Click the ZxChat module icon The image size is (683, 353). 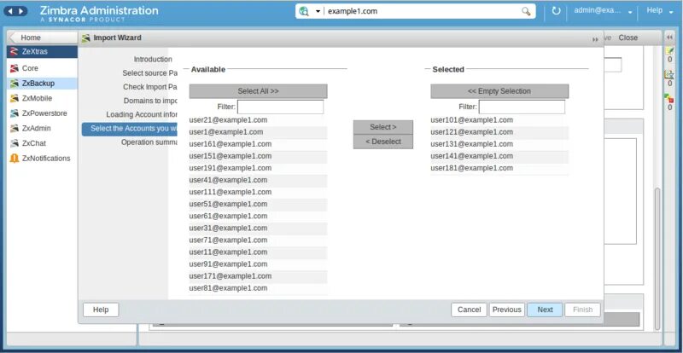pyautogui.click(x=15, y=143)
